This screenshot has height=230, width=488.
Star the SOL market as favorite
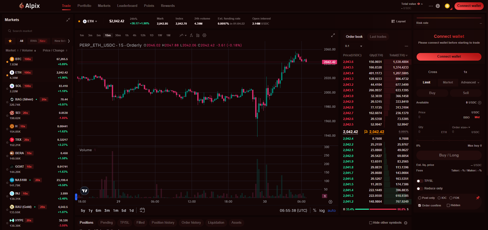point(7,89)
